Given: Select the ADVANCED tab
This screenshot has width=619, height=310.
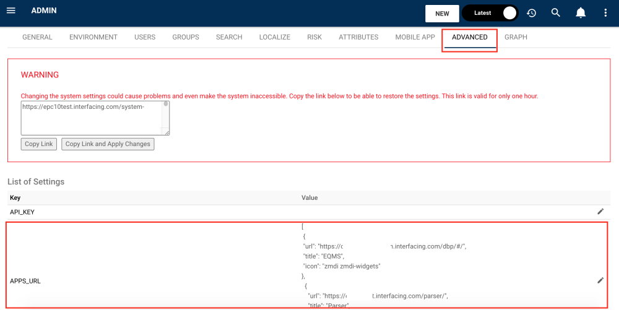Looking at the screenshot, I should tap(469, 37).
